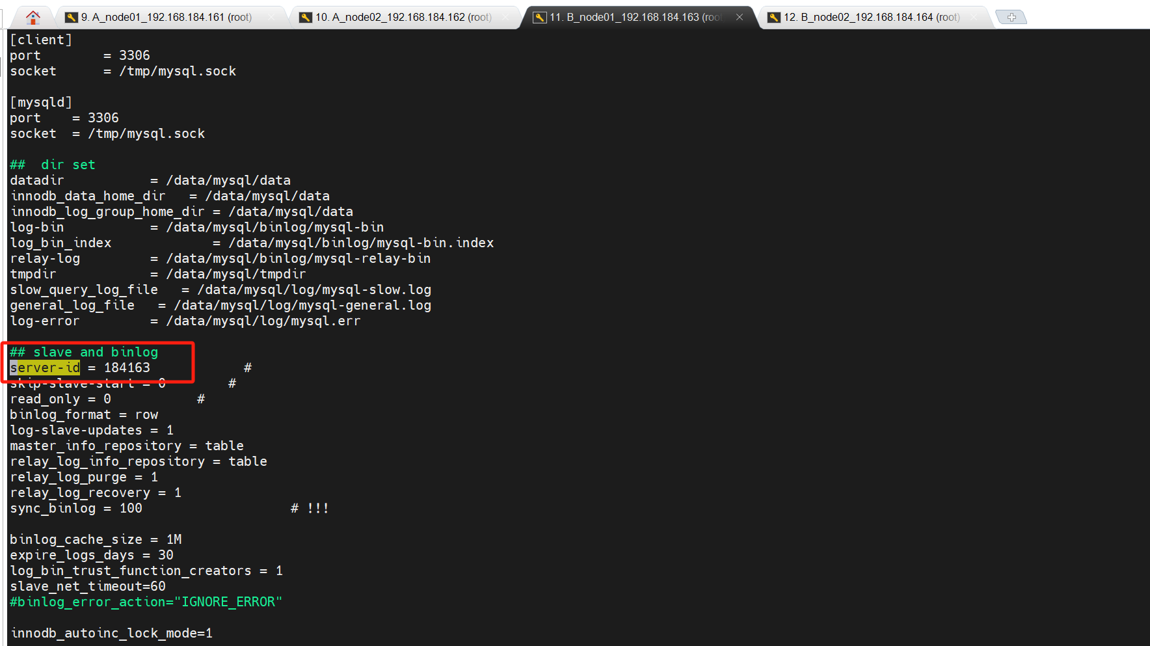Switch to the 10. A_node02_192.168.184.162 tab
The width and height of the screenshot is (1150, 646).
403,18
